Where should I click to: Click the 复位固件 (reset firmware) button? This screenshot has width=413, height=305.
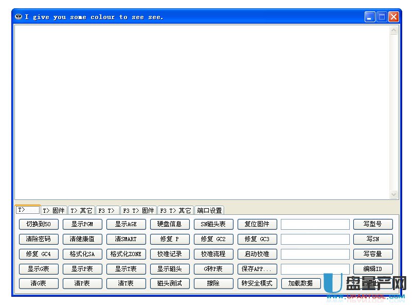click(257, 224)
